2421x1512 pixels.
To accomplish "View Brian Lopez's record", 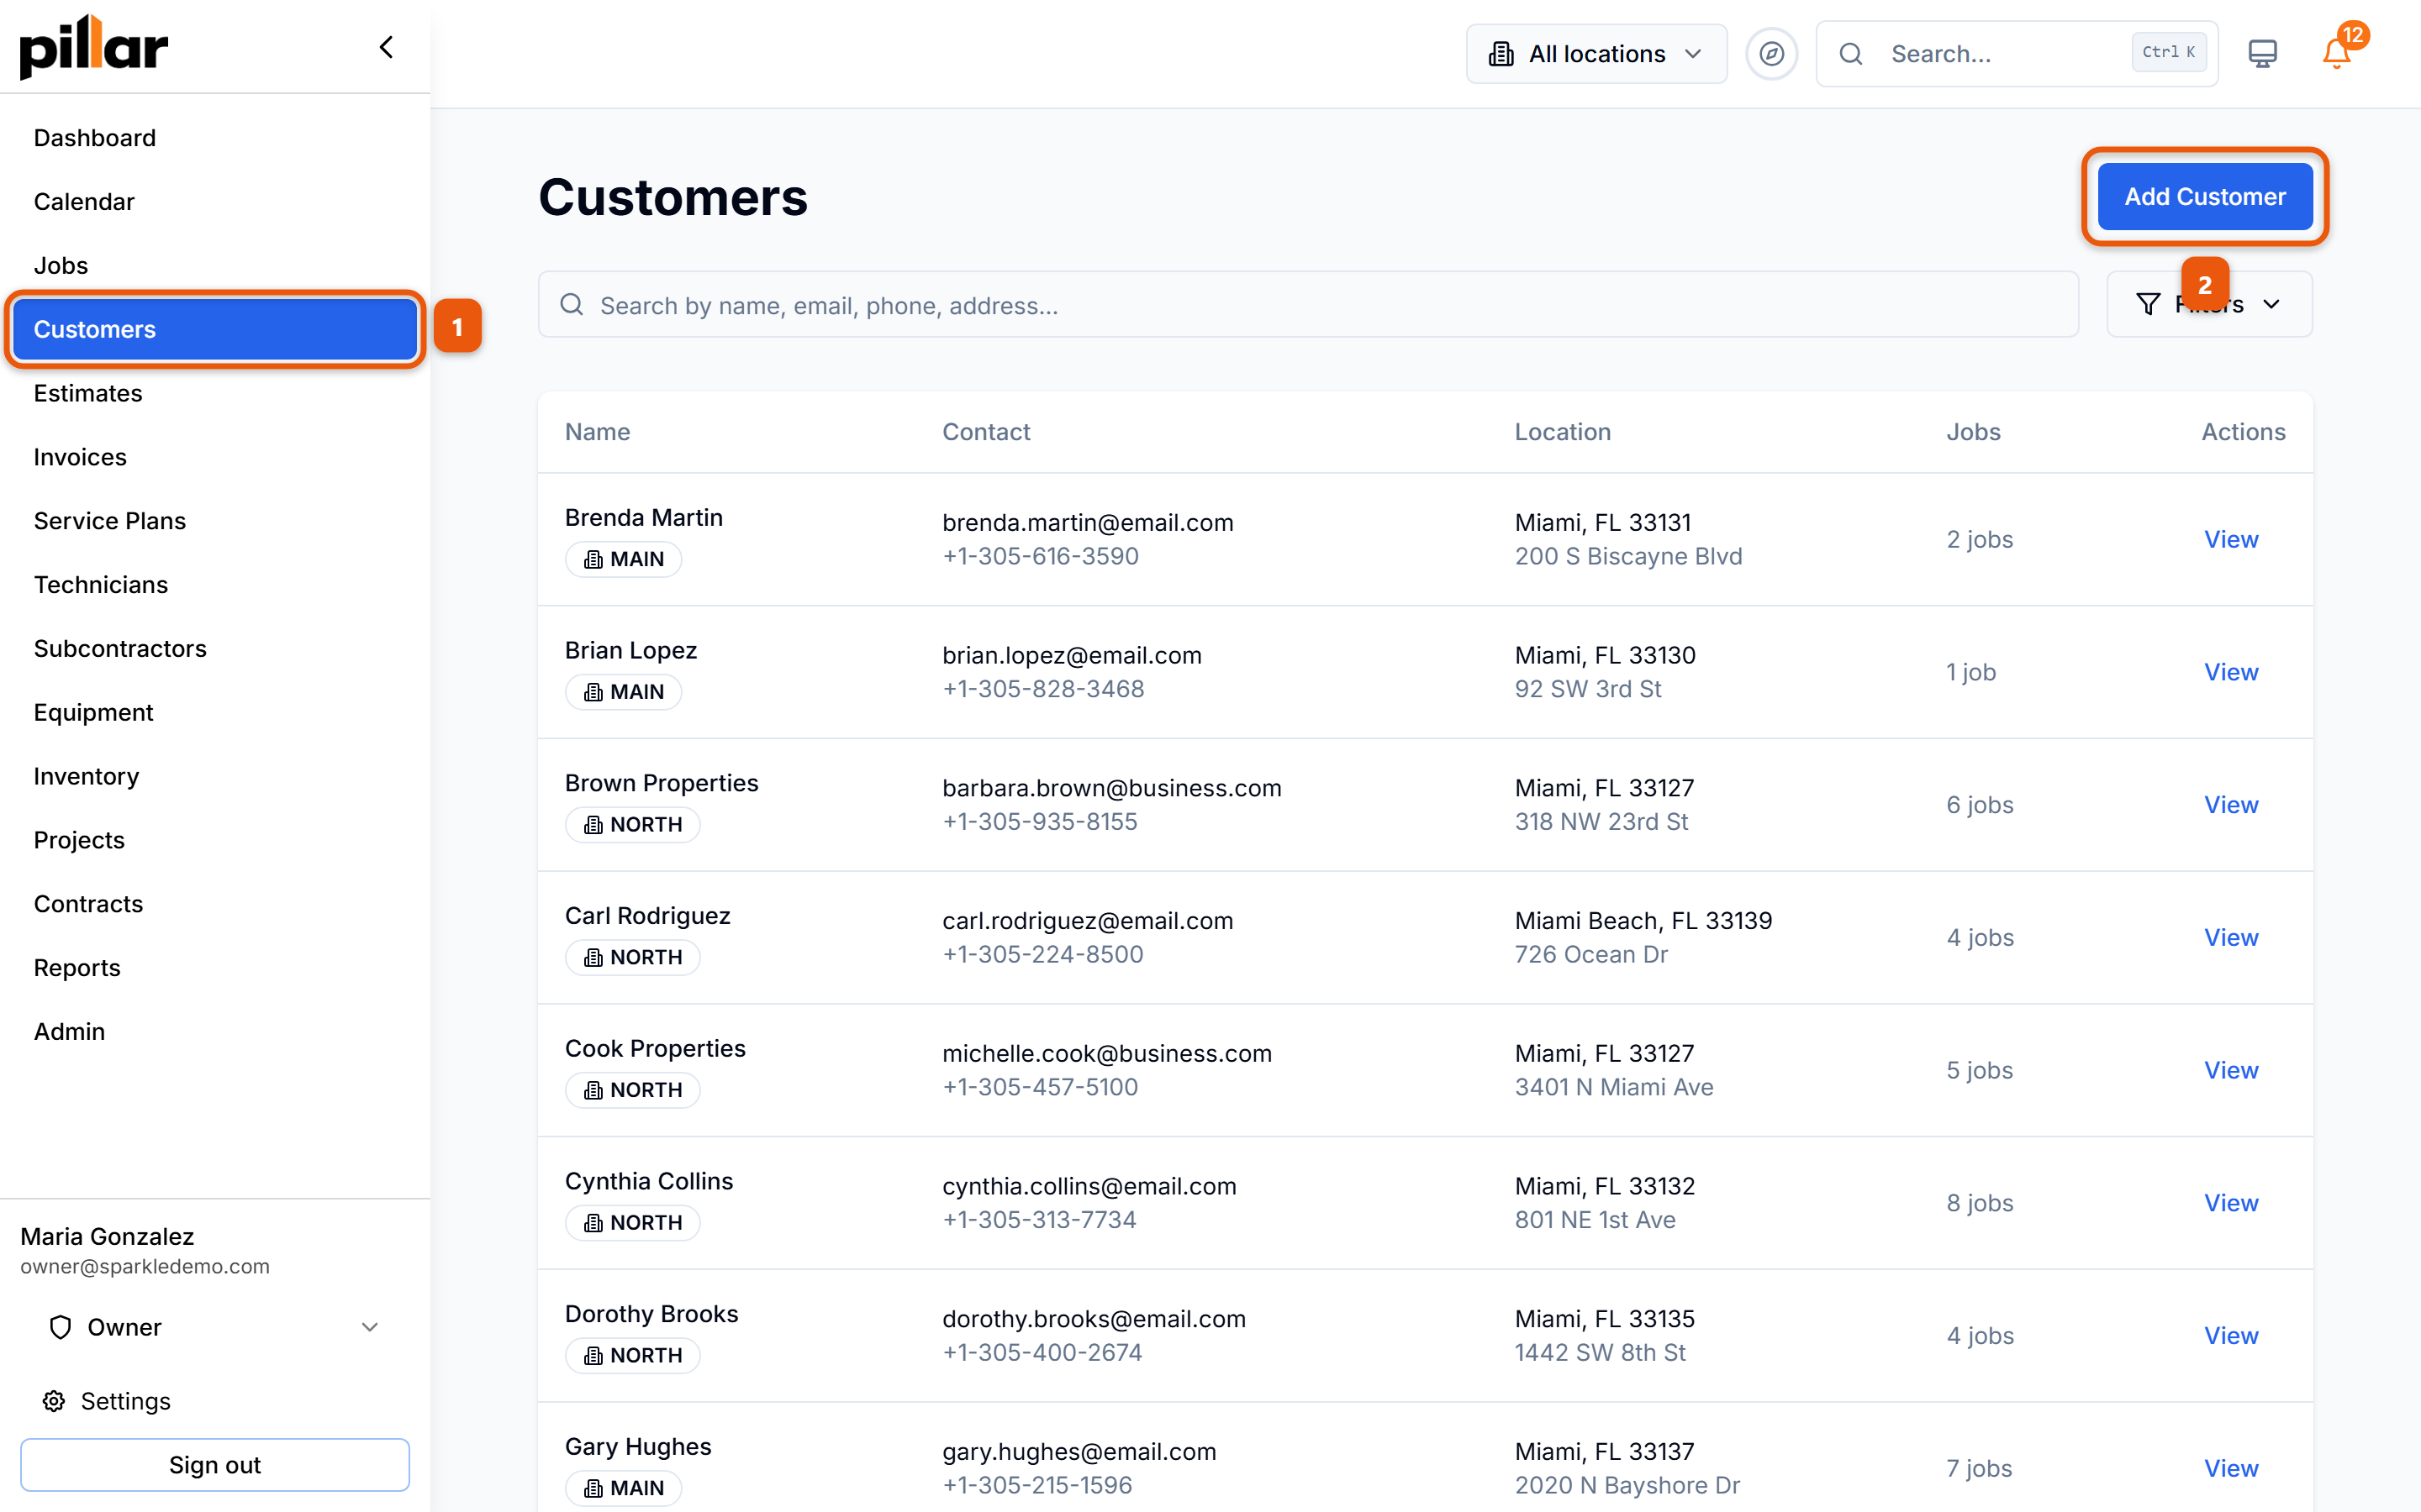I will tap(2231, 672).
